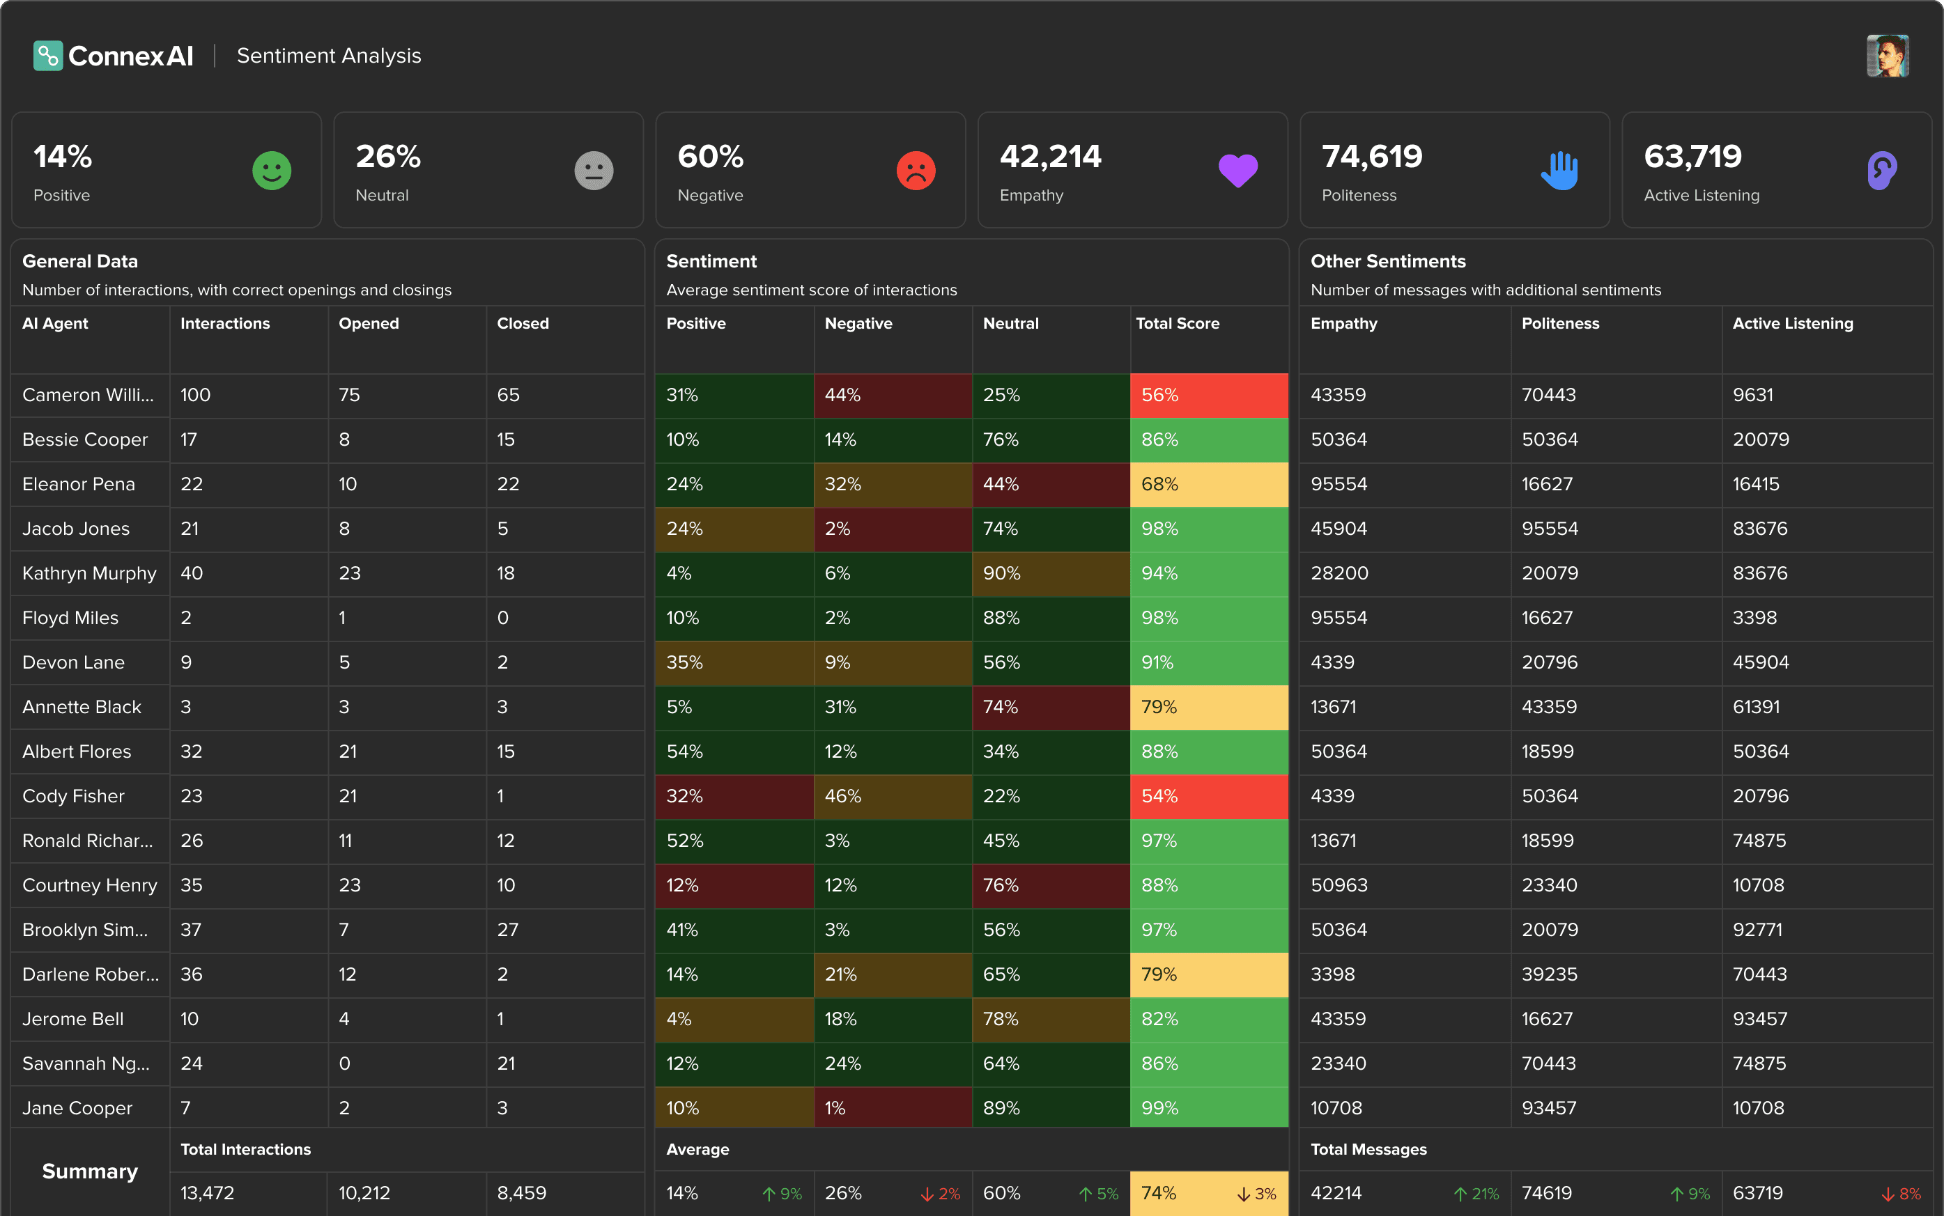
Task: Sort by Interactions column header
Action: (x=225, y=323)
